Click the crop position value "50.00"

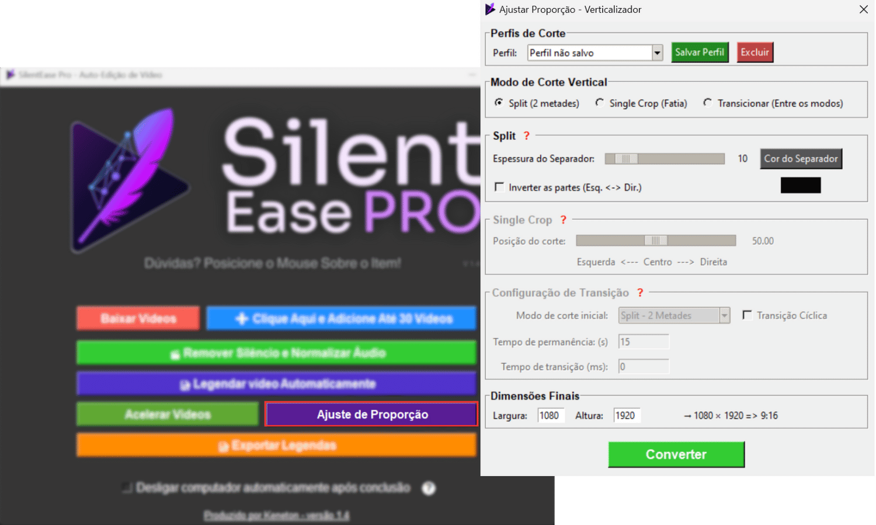(763, 241)
